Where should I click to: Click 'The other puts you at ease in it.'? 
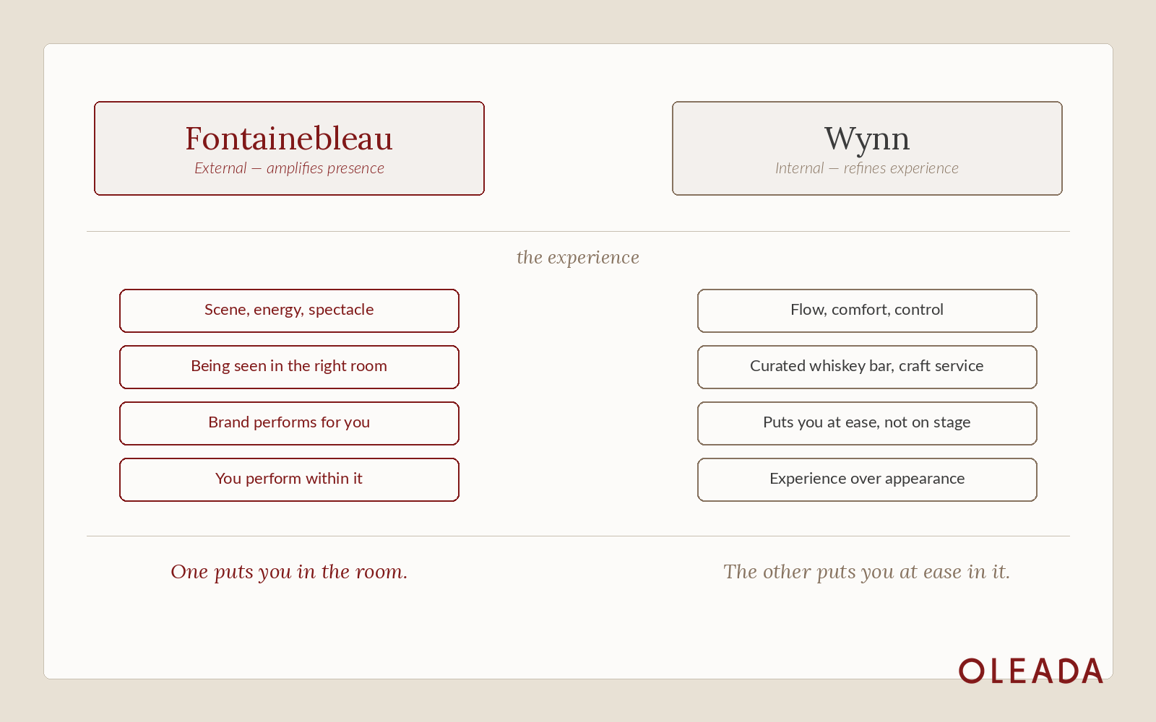coord(867,572)
